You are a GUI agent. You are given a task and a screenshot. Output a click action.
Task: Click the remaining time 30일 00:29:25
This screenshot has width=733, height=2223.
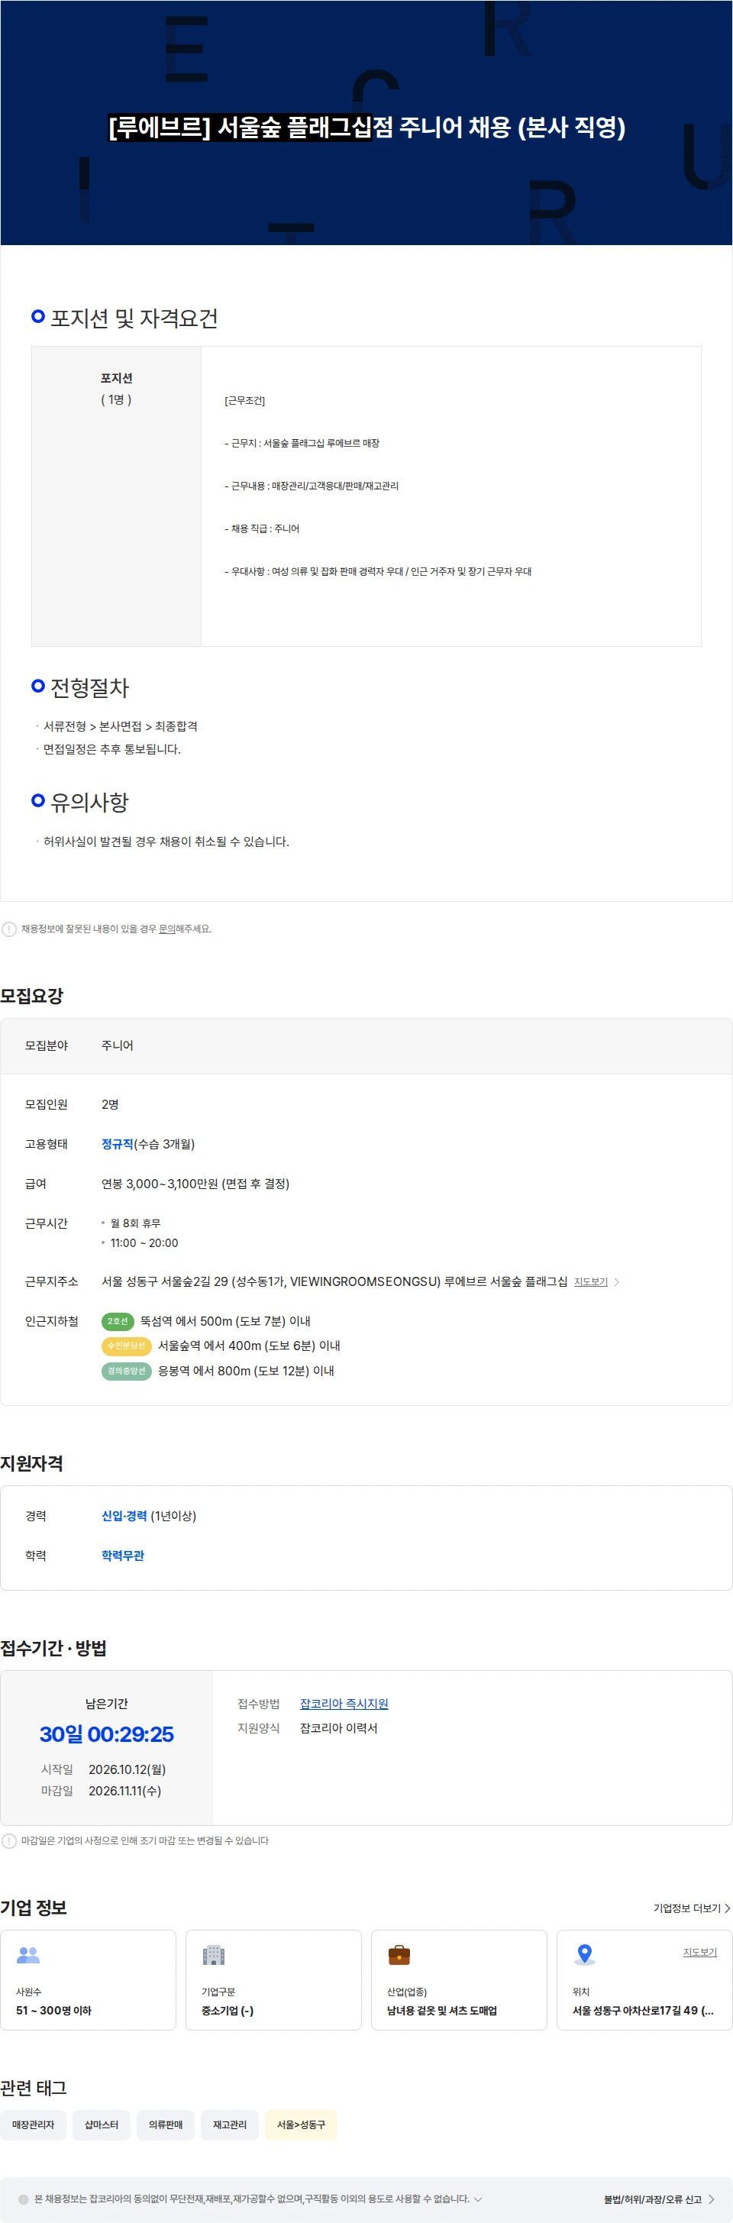(107, 1733)
